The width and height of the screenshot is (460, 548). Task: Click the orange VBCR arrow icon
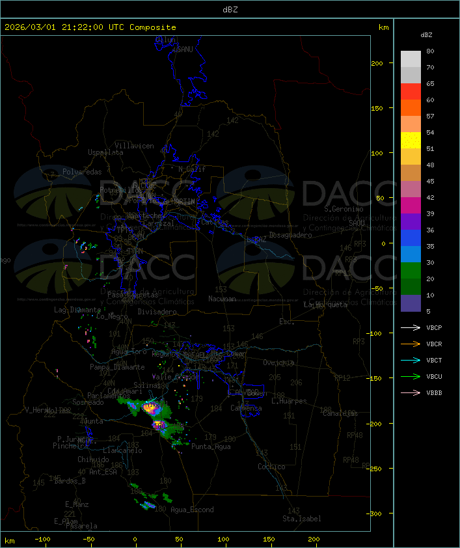click(x=411, y=344)
